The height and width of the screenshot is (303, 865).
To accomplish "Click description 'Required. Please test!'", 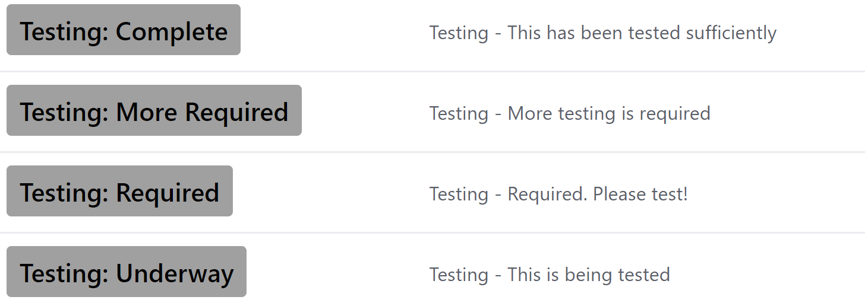I will click(x=598, y=194).
